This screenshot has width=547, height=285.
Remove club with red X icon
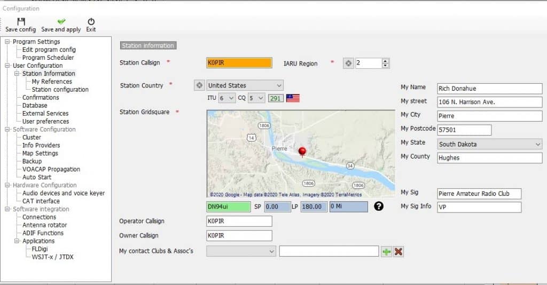pos(398,251)
